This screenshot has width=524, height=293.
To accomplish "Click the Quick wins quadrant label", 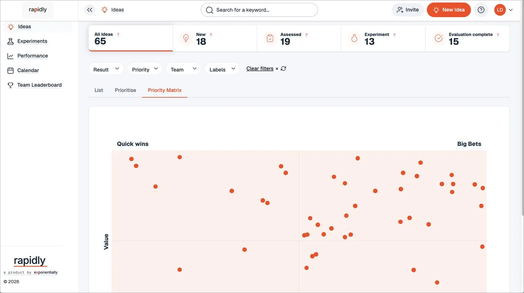I will coord(133,144).
